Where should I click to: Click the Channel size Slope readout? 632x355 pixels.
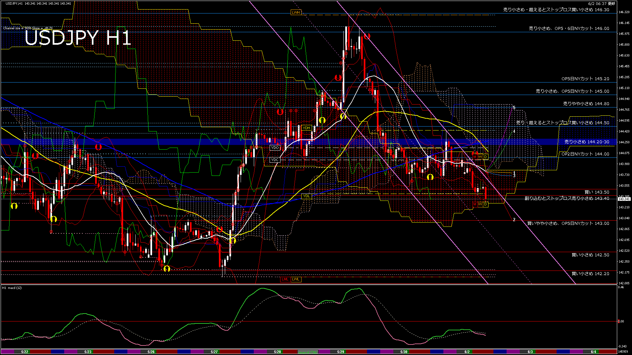tap(28, 28)
